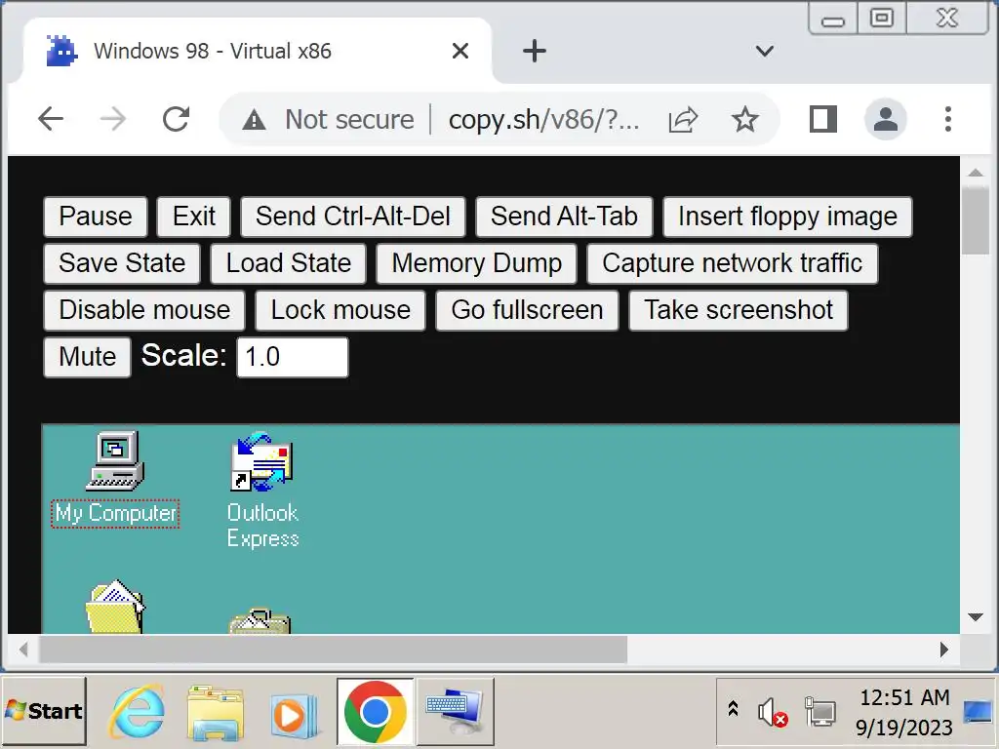
Task: Pause the emulator
Action: [96, 217]
